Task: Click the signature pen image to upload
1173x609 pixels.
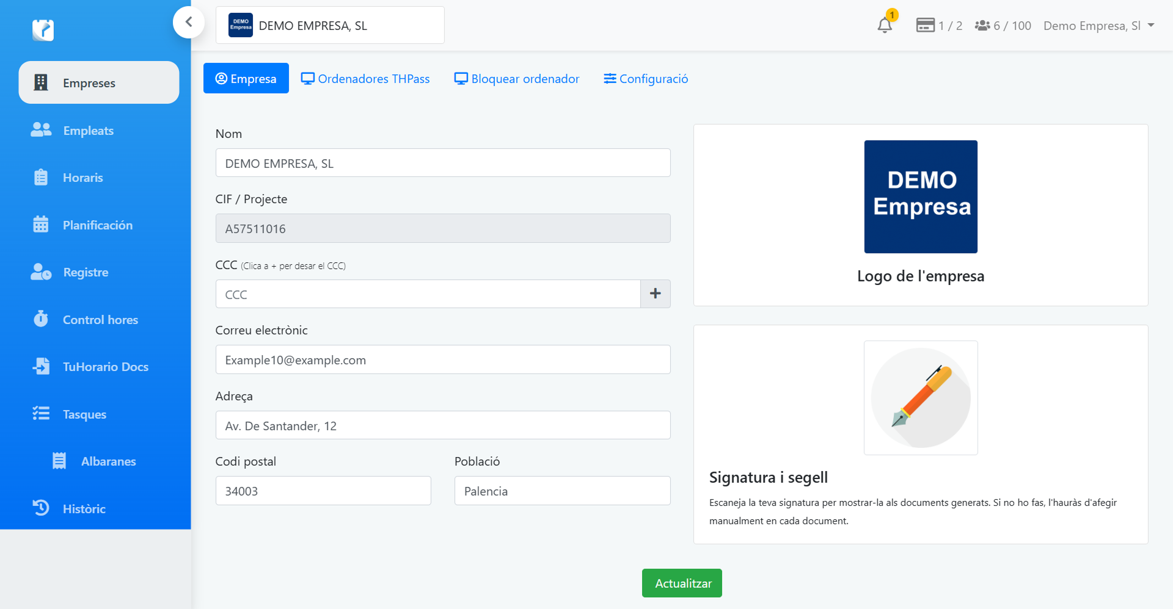Action: (x=921, y=397)
